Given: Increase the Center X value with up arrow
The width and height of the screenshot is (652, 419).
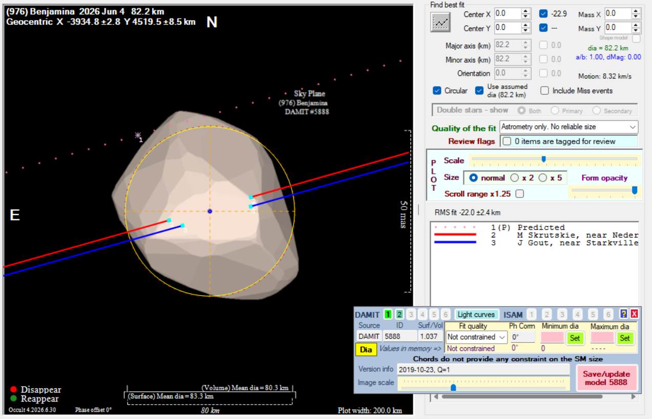Looking at the screenshot, I should point(525,11).
